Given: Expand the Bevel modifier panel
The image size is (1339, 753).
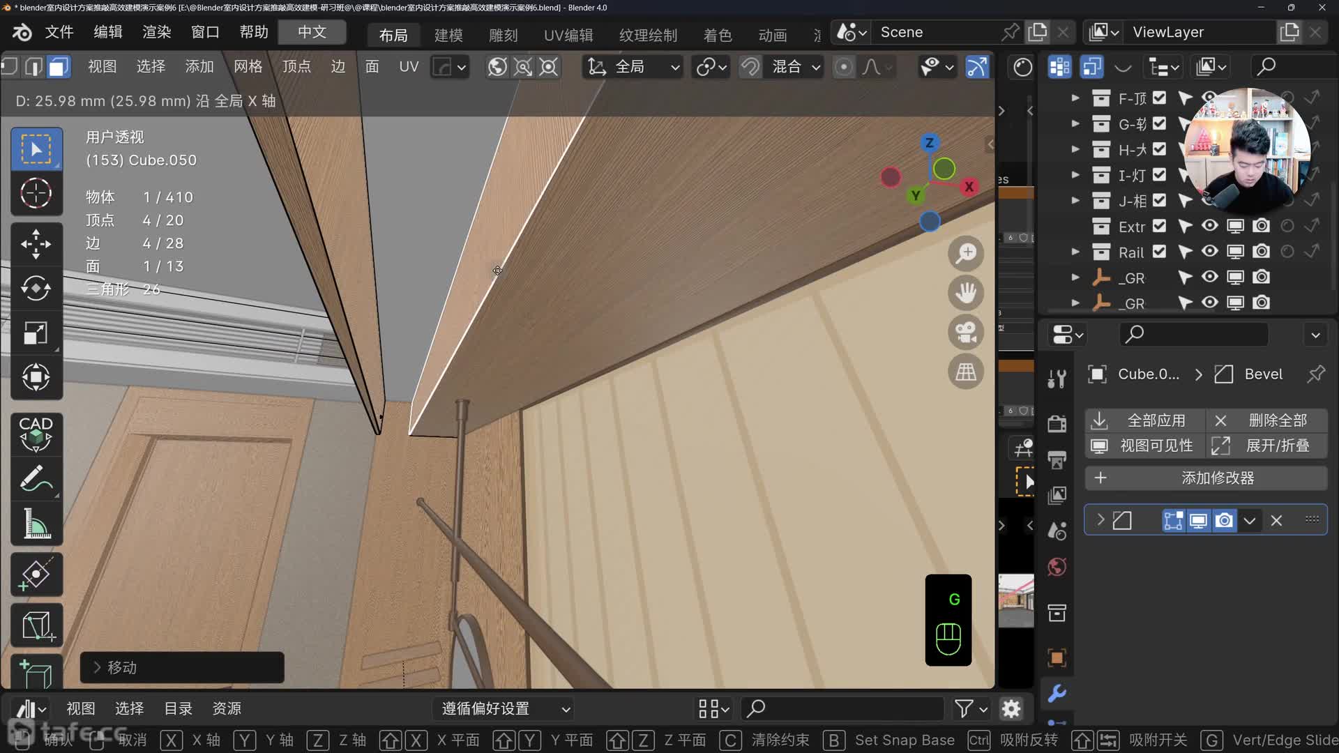Looking at the screenshot, I should point(1100,520).
